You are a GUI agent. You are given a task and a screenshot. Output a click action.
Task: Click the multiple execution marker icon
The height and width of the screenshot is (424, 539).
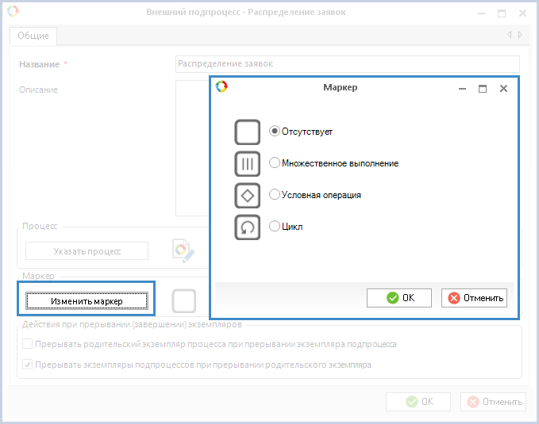coord(248,163)
